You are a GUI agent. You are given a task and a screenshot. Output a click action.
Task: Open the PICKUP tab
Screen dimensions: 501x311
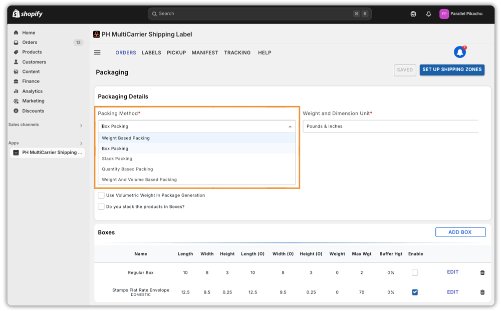click(176, 52)
